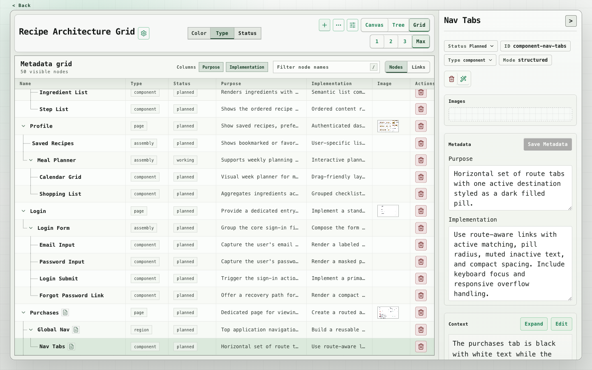Viewport: 592px width, 370px height.
Task: Delete the Nav Tabs row
Action: (421, 347)
